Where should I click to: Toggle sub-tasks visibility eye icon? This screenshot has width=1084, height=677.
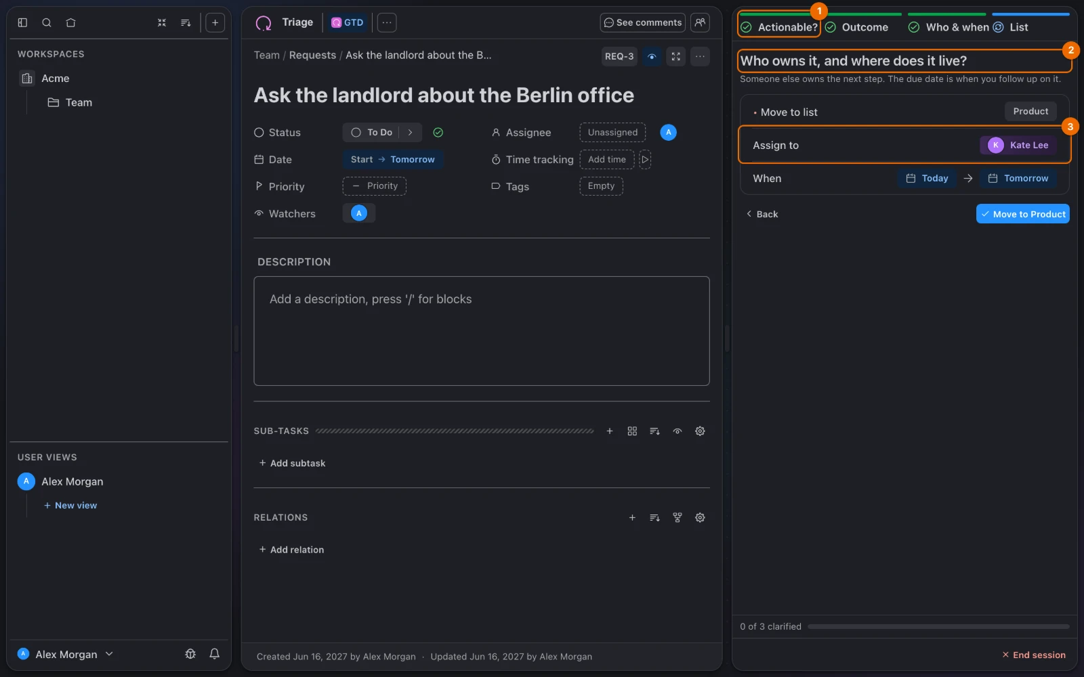[677, 431]
